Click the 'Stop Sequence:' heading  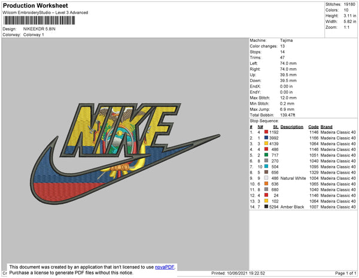pyautogui.click(x=264, y=121)
